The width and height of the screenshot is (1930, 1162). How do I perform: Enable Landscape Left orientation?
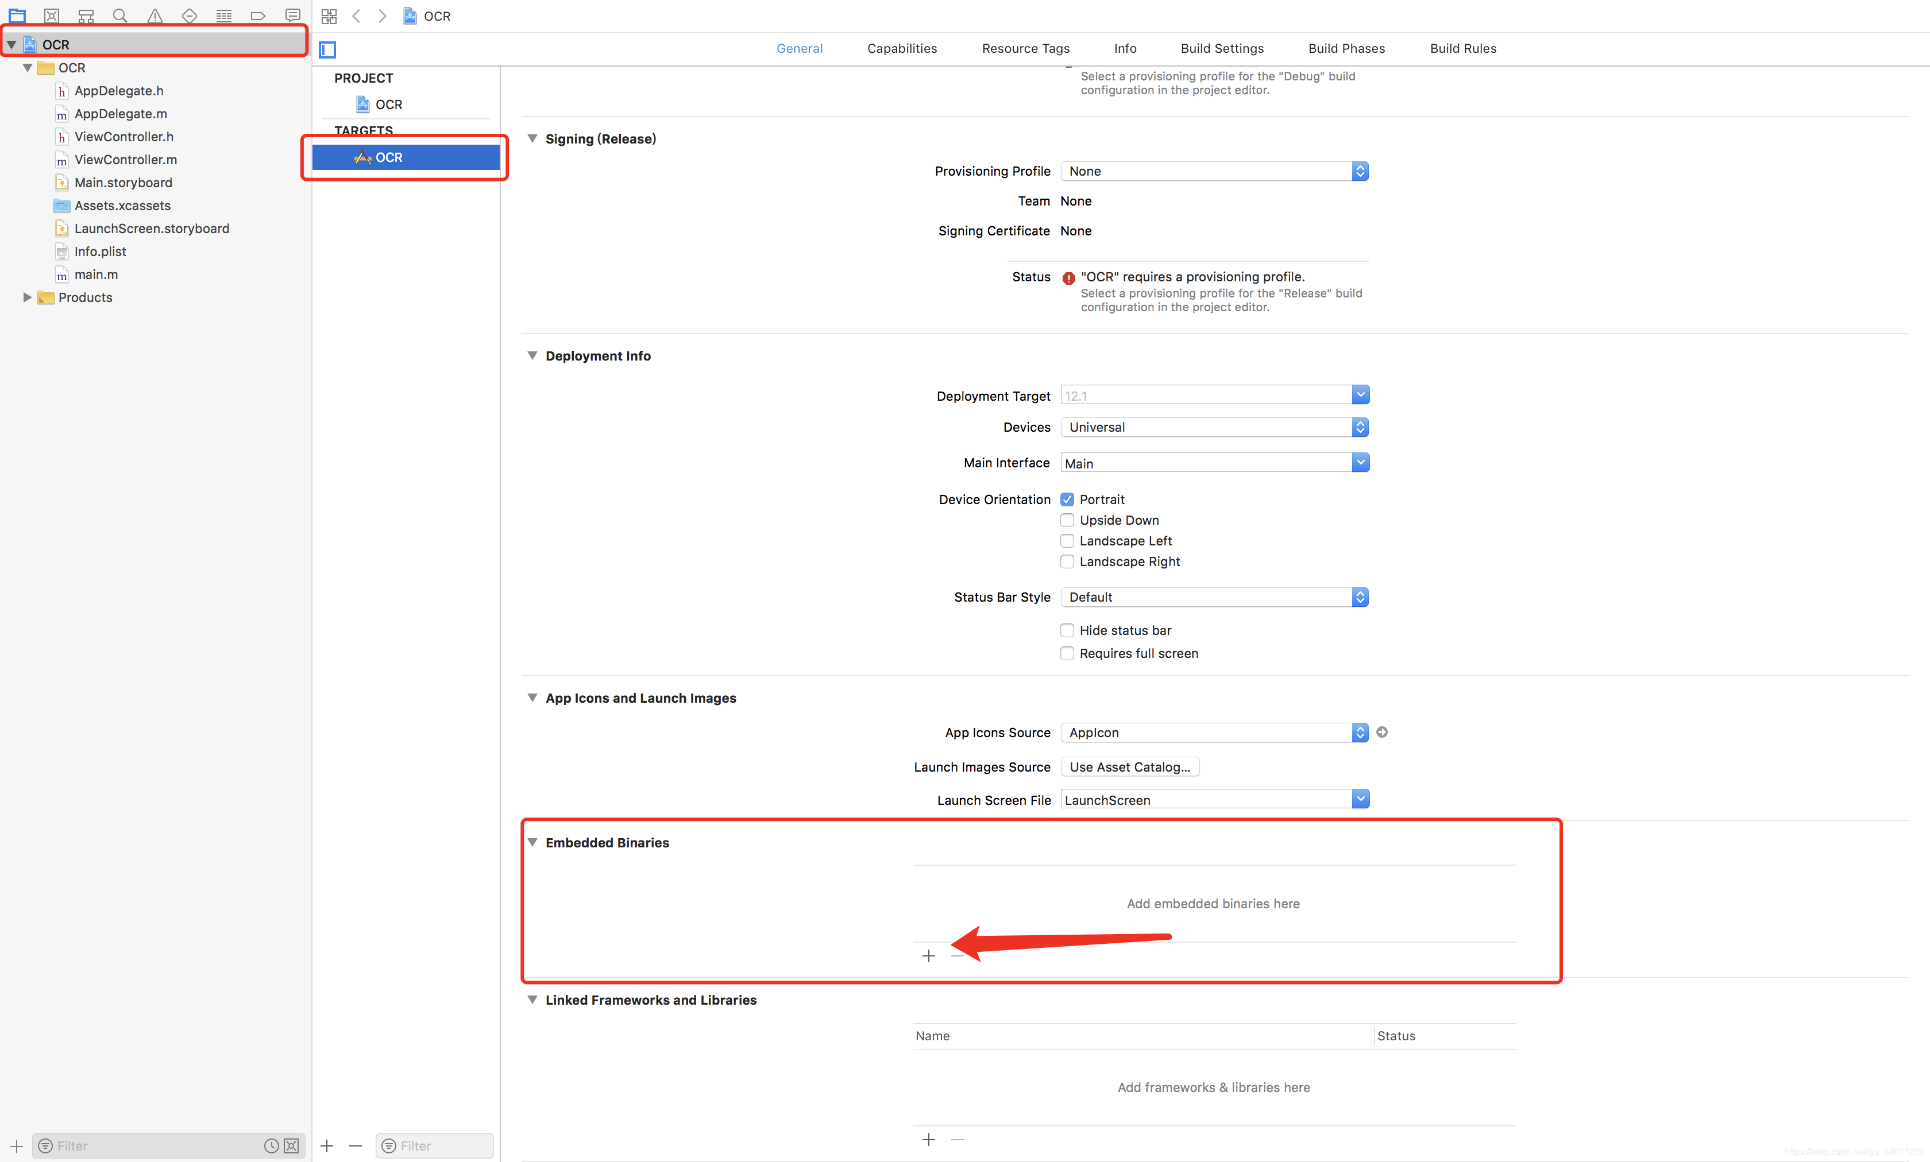point(1067,541)
